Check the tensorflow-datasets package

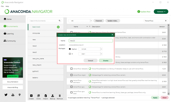tap(71, 69)
